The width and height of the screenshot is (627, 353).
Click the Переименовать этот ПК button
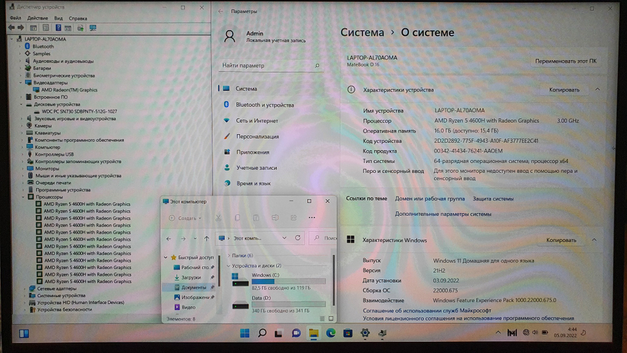(x=566, y=61)
